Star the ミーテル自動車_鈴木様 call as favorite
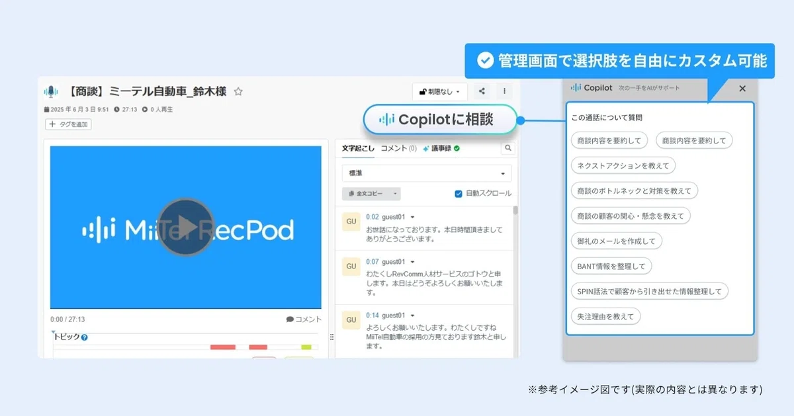 click(x=239, y=92)
